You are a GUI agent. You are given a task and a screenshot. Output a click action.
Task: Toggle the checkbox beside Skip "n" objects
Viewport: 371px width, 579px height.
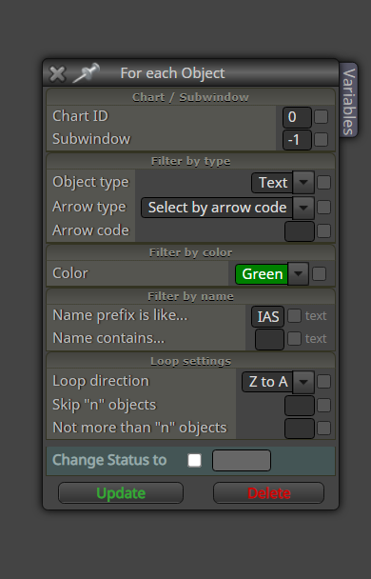(x=323, y=405)
